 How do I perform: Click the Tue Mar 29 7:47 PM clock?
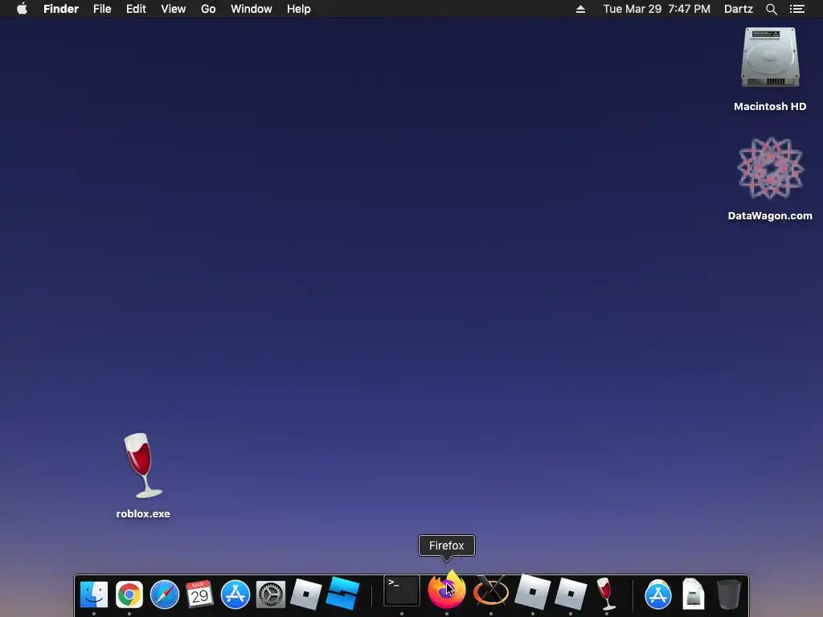point(657,9)
